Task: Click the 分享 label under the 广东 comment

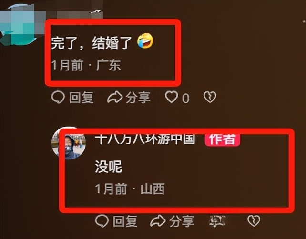Action: 138,97
